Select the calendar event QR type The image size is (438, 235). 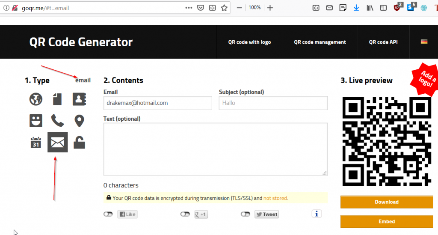pos(36,143)
